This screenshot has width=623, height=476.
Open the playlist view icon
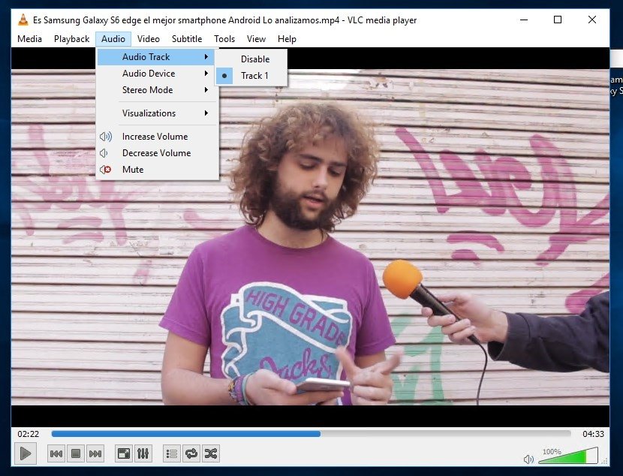pos(172,453)
